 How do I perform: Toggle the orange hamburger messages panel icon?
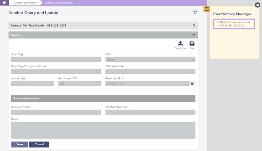point(207,9)
